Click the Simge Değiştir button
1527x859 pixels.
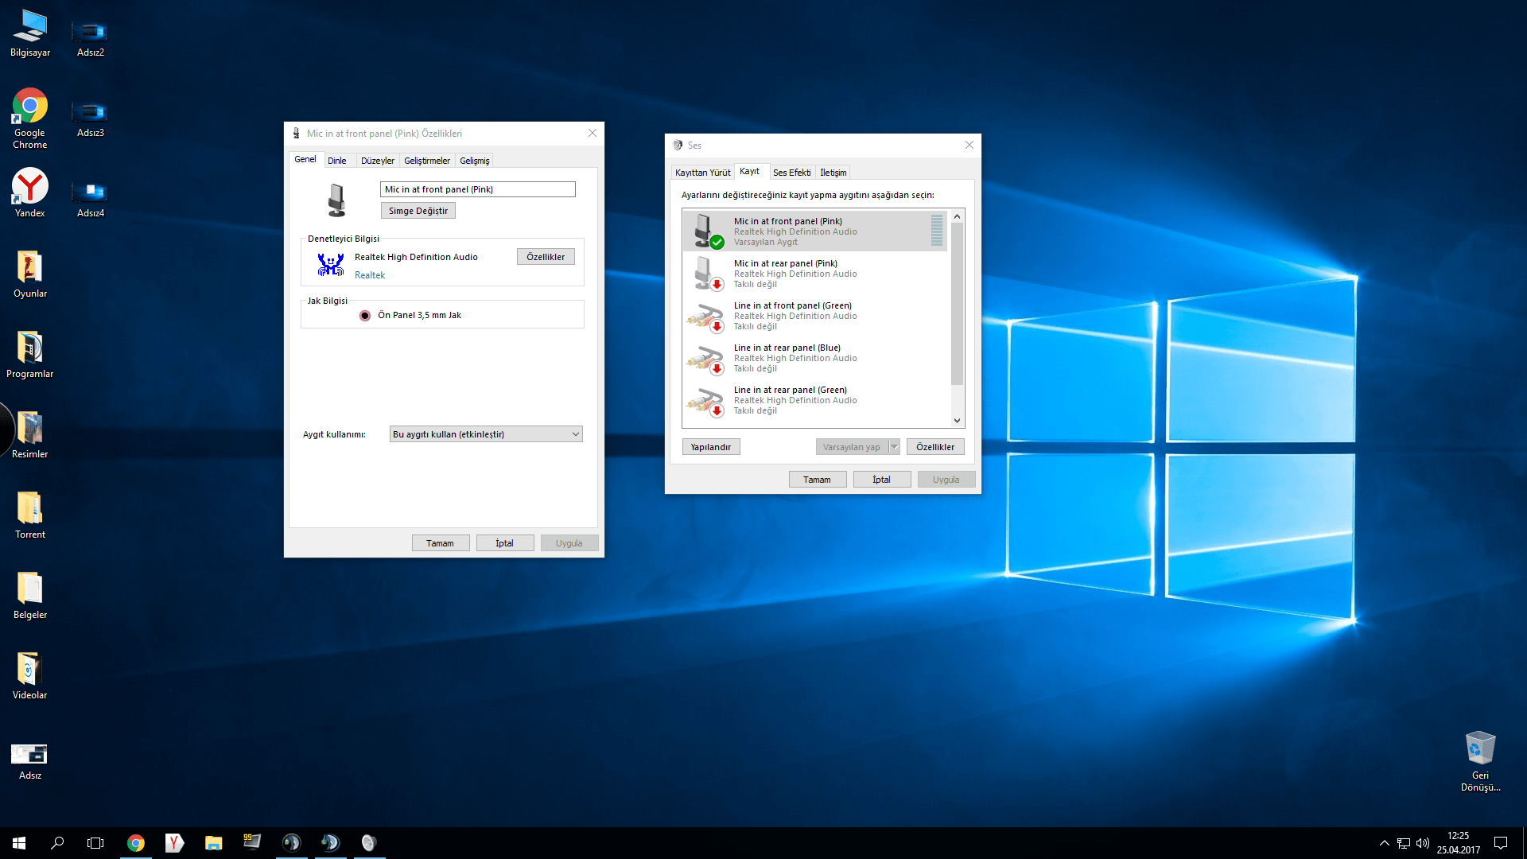pyautogui.click(x=418, y=211)
